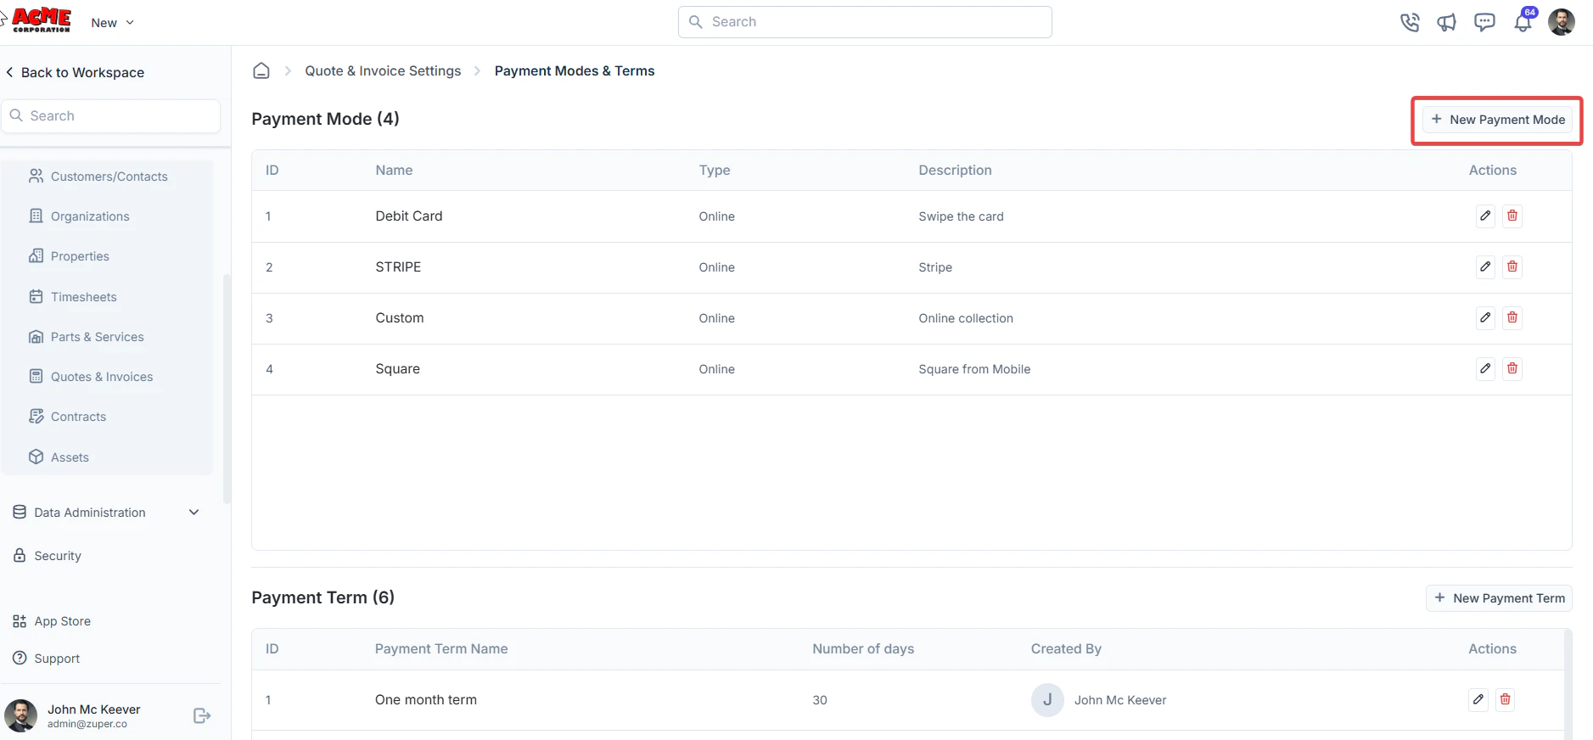The width and height of the screenshot is (1593, 740).
Task: Edit the Custom payment mode
Action: pyautogui.click(x=1485, y=317)
